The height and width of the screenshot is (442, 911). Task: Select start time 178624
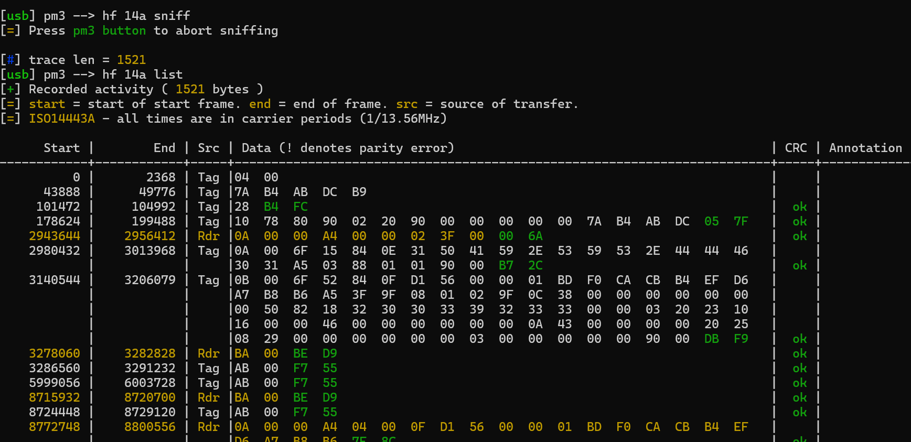click(x=58, y=221)
